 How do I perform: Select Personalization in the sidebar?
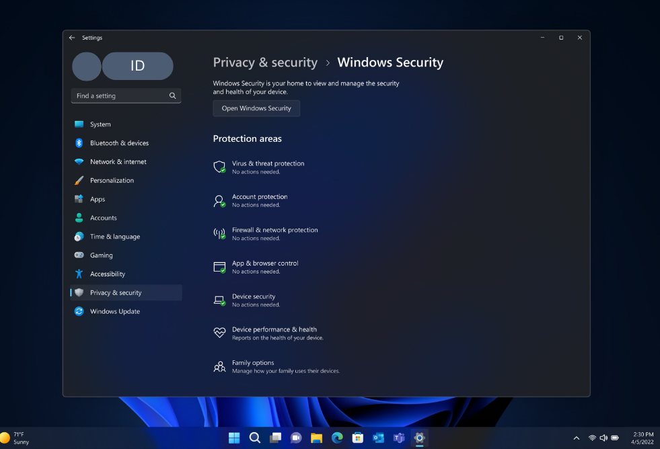click(x=126, y=180)
